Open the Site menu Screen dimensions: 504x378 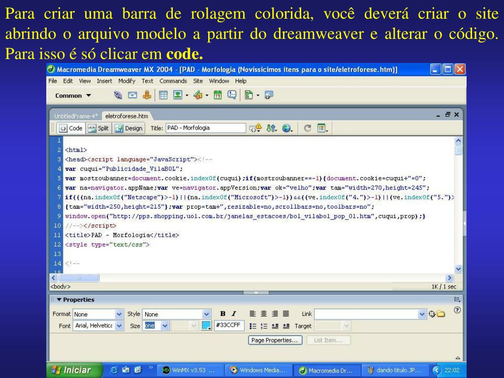[x=198, y=81]
